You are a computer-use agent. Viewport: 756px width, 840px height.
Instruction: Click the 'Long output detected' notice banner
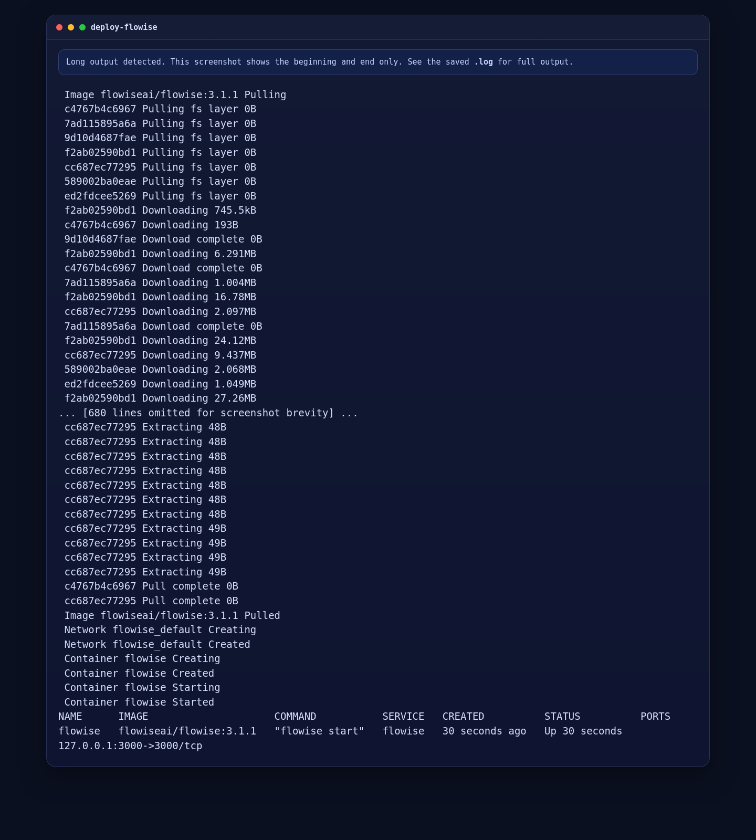[378, 62]
